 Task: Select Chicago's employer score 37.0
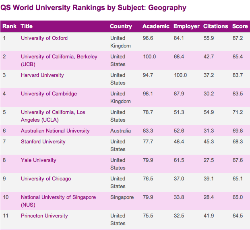(x=179, y=178)
